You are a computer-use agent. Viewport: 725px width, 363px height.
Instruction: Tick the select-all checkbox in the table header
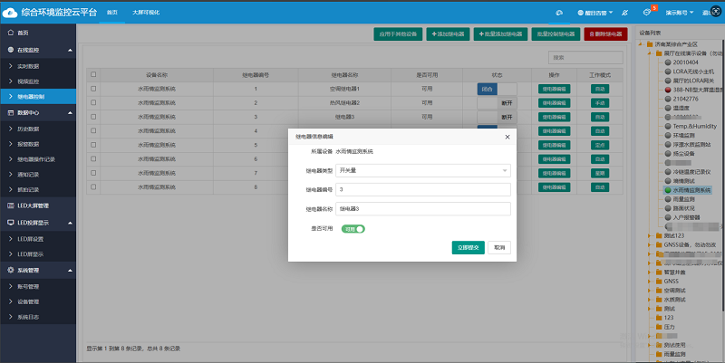click(x=93, y=75)
